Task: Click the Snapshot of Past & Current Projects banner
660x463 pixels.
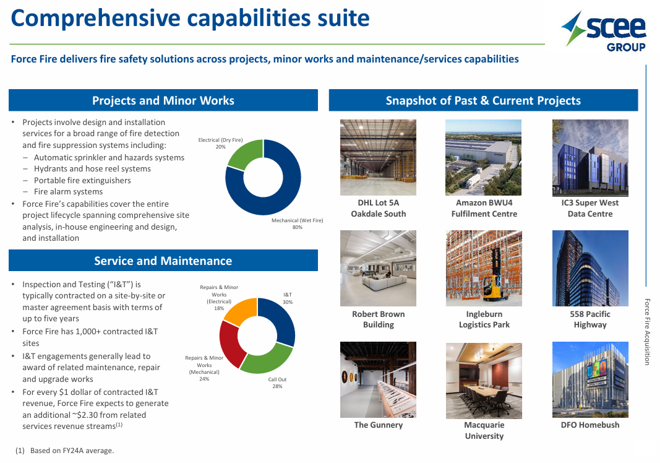Action: tap(483, 100)
